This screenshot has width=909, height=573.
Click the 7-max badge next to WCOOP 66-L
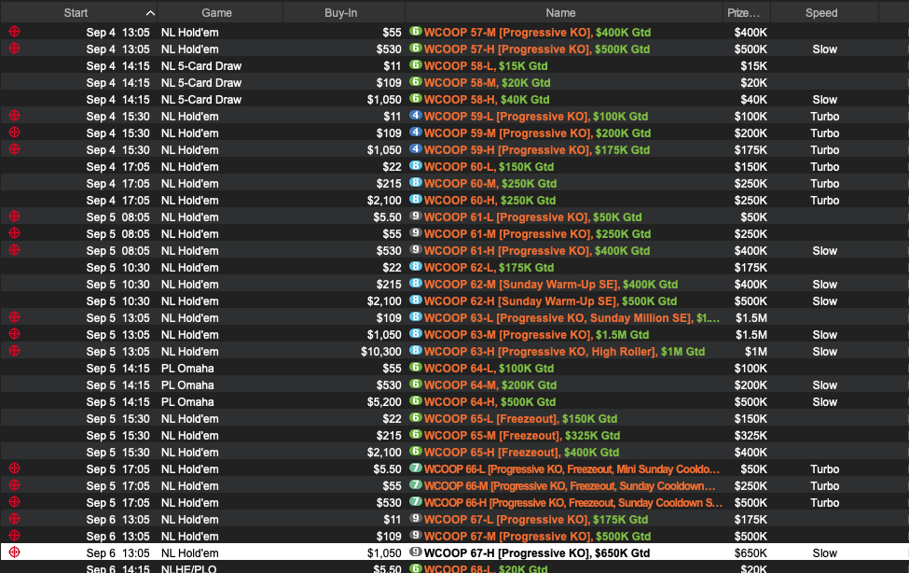click(x=416, y=468)
